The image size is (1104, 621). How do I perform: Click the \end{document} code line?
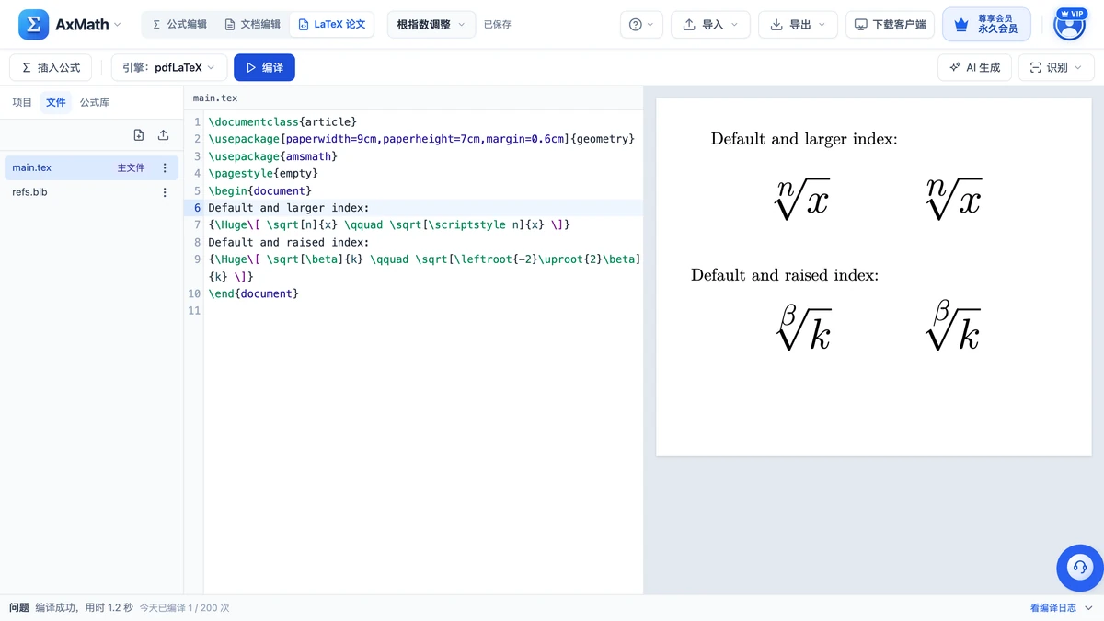[x=254, y=293]
